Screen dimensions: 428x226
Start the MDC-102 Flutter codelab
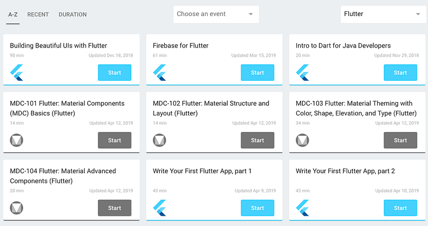257,141
